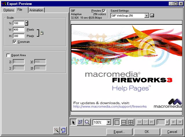Switch to the Animation tab

point(36,10)
